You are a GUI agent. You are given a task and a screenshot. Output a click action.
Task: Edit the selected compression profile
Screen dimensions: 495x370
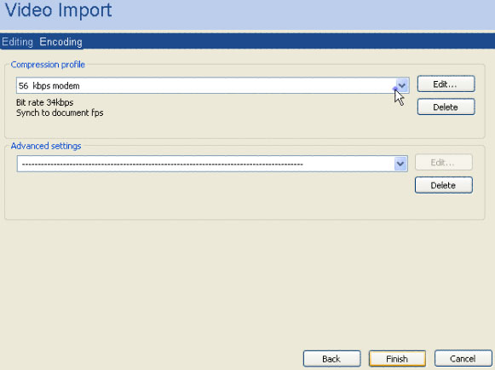(x=446, y=84)
